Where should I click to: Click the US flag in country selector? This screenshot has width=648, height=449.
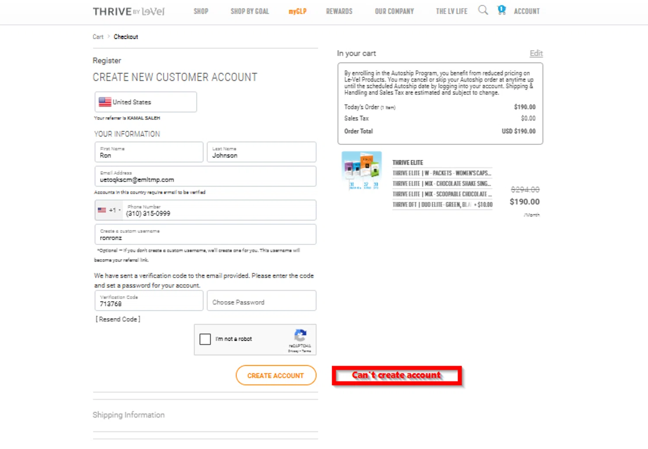[105, 102]
